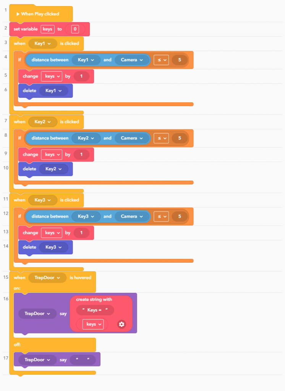
Task: Open the Key1 dropdown in the when clicked block
Action: point(42,44)
